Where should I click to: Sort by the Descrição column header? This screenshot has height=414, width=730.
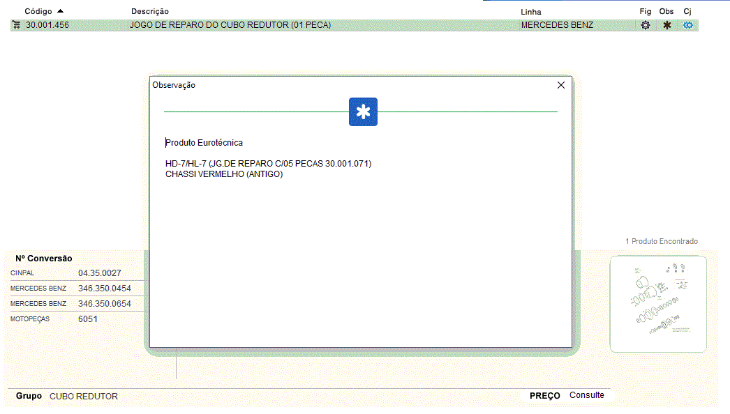point(150,11)
